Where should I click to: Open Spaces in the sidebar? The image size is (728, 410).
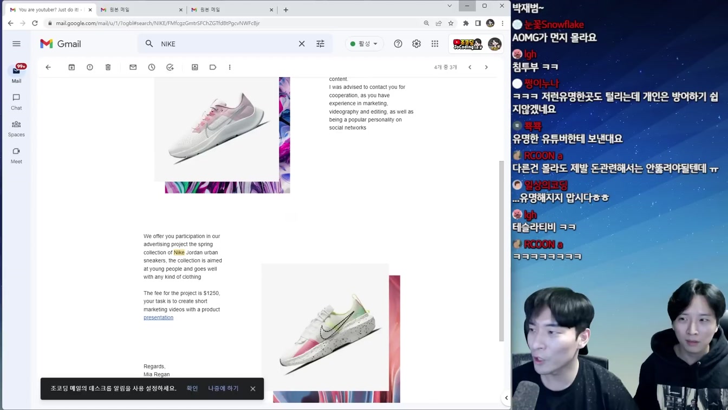pos(16,129)
